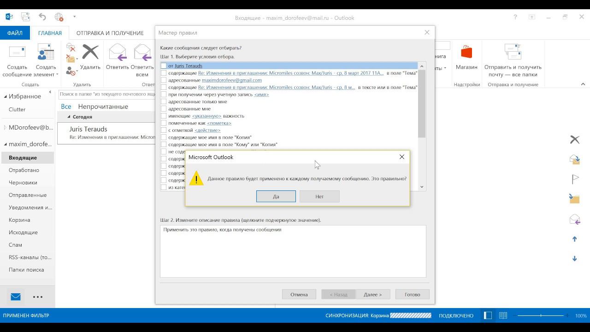Click Нет in the Outlook prompt
This screenshot has height=332, width=590.
[x=319, y=196]
